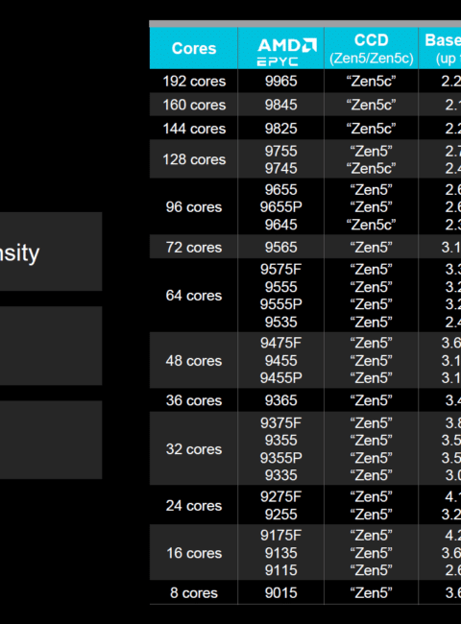
Task: Click model number 9355P
Action: [281, 458]
